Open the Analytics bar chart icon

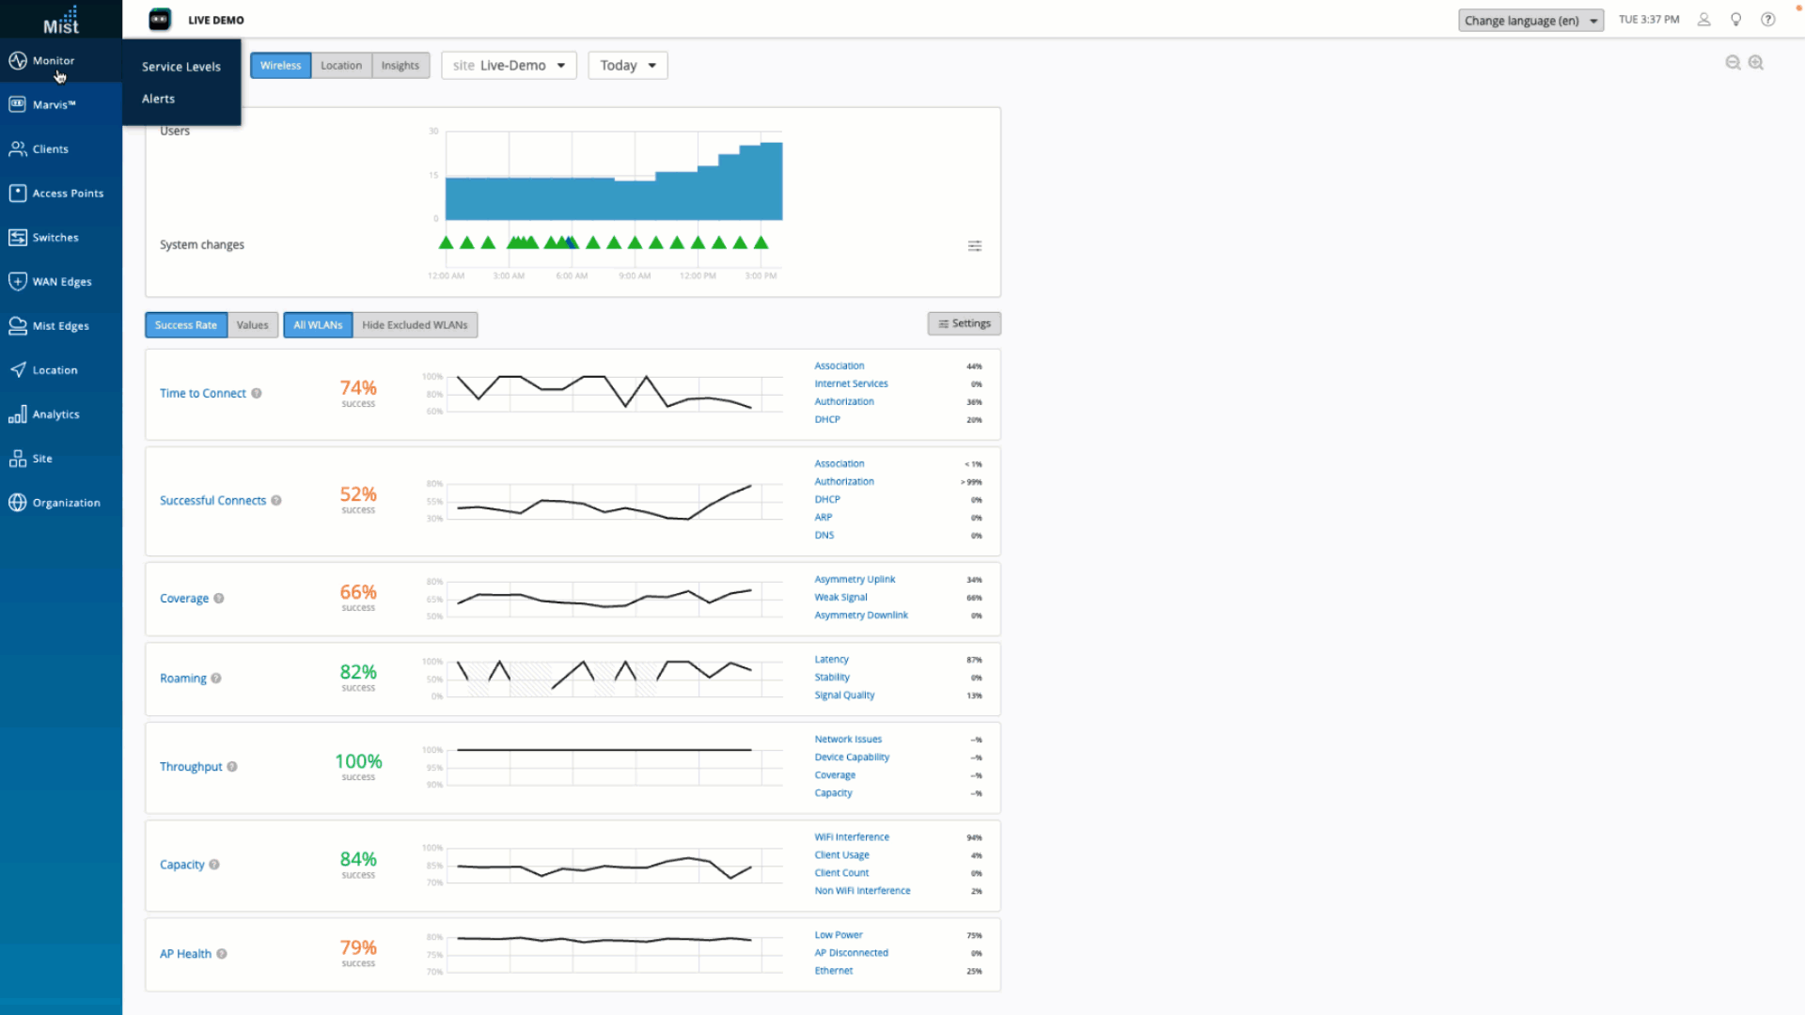coord(17,414)
